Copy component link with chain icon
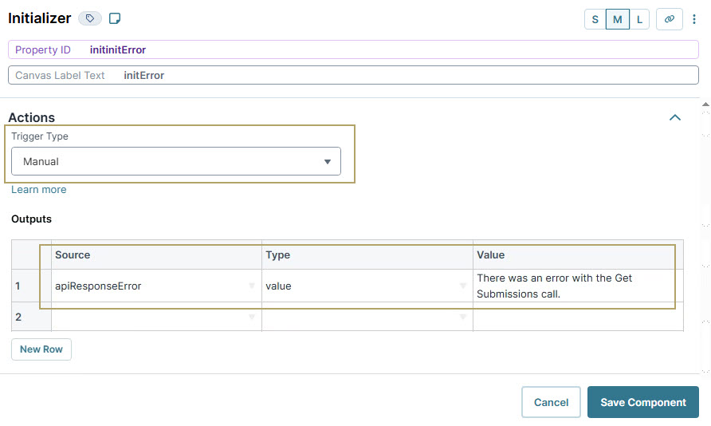 click(x=669, y=19)
